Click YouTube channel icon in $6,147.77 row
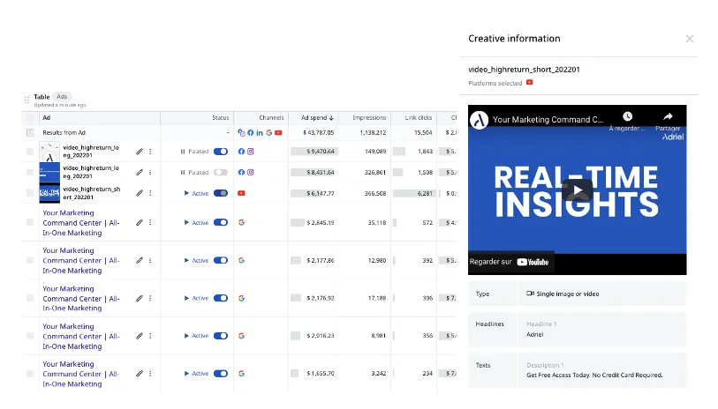 241,193
